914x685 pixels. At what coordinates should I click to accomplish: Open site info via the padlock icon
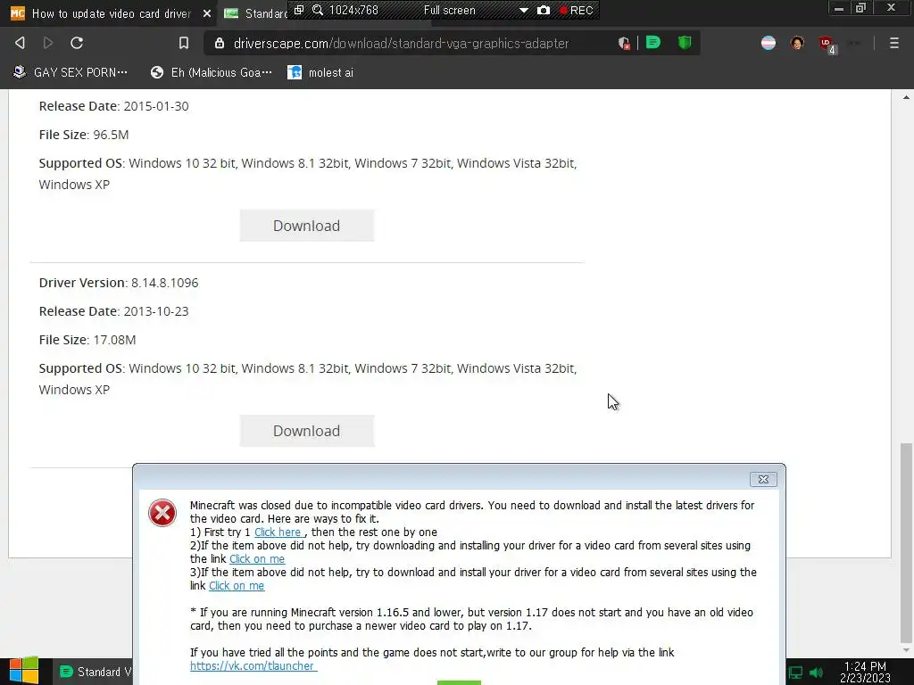click(x=220, y=43)
